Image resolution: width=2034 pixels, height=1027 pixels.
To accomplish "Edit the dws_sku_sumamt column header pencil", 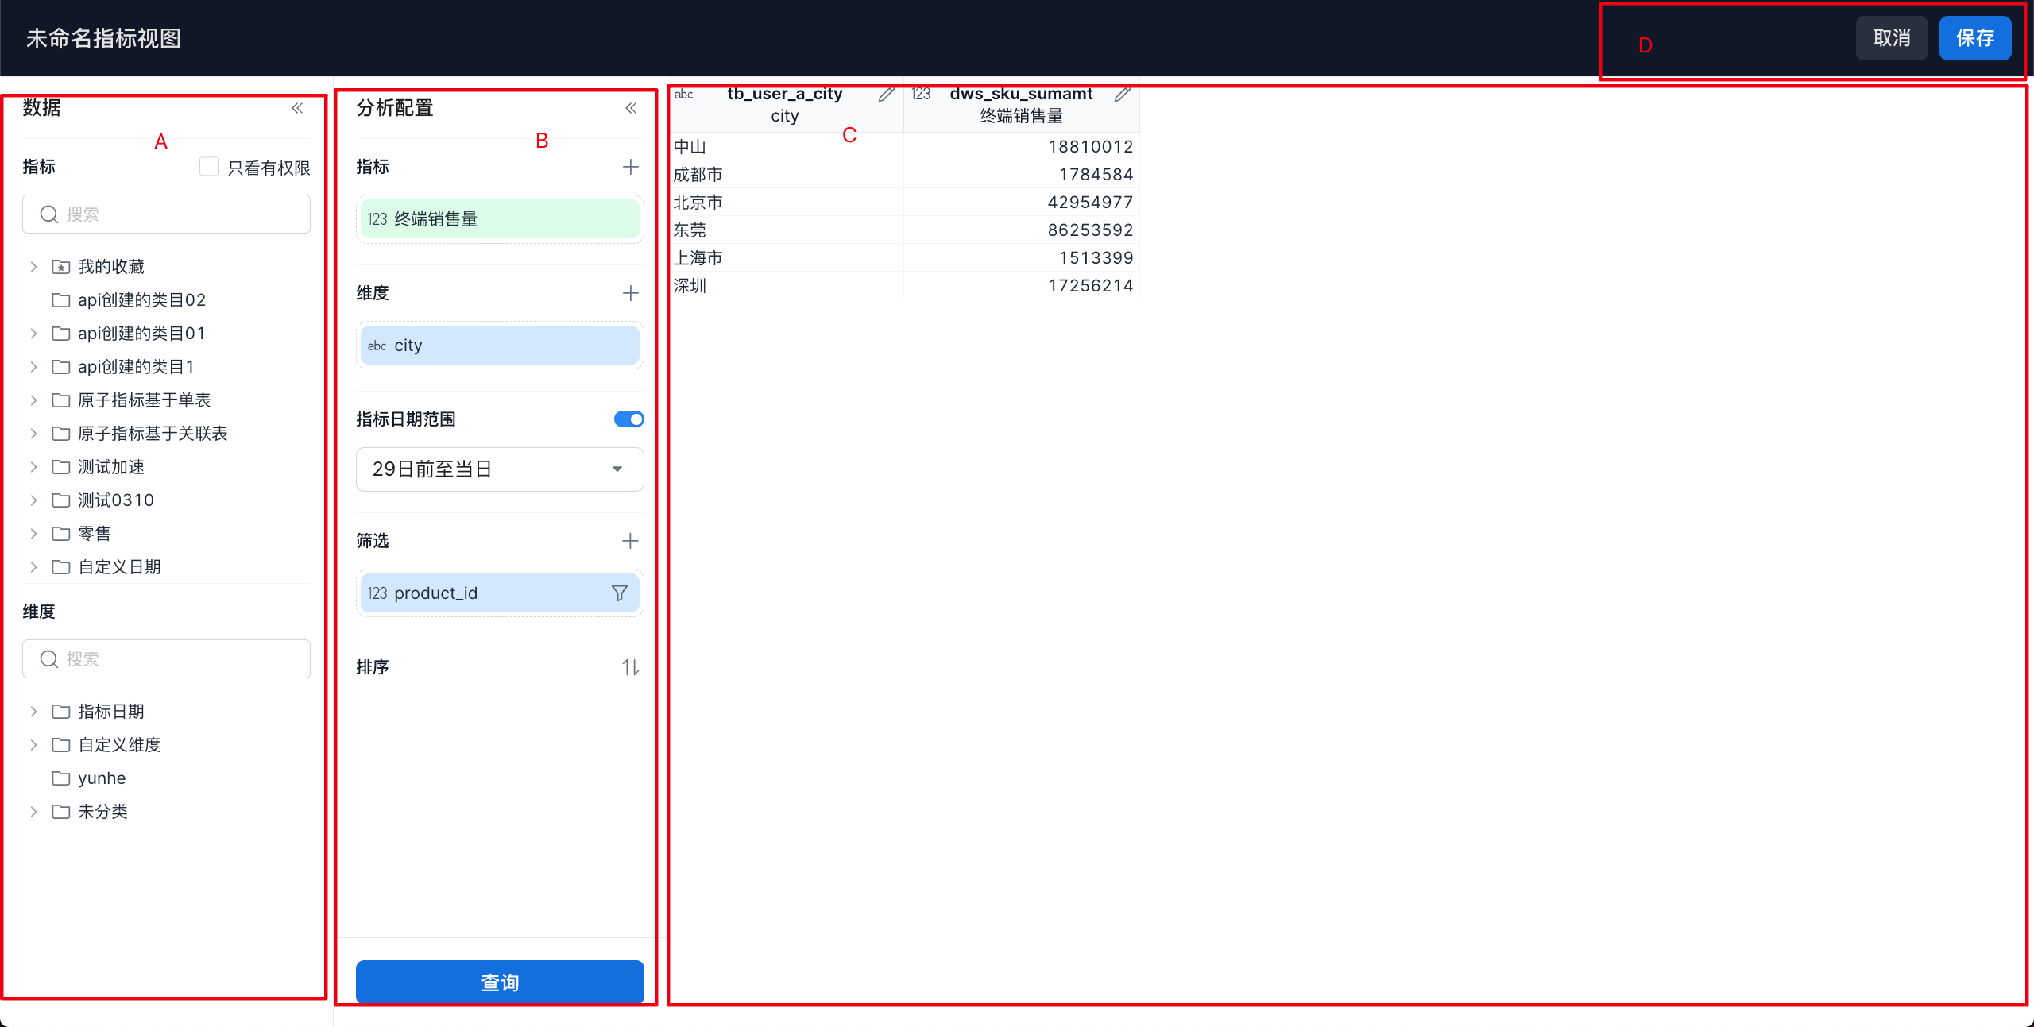I will tap(1122, 95).
